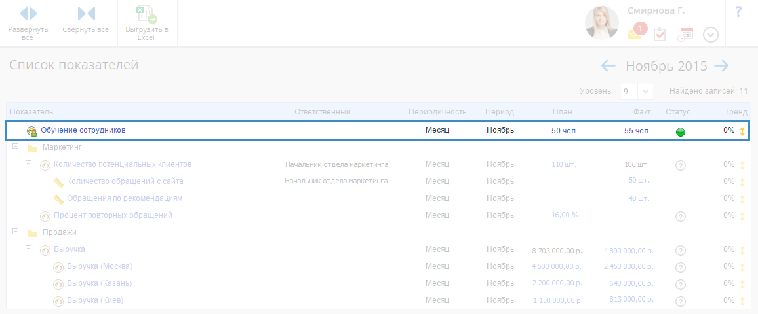
Task: Click the ruler icon of Обращения по рекомендациям
Action: click(58, 200)
